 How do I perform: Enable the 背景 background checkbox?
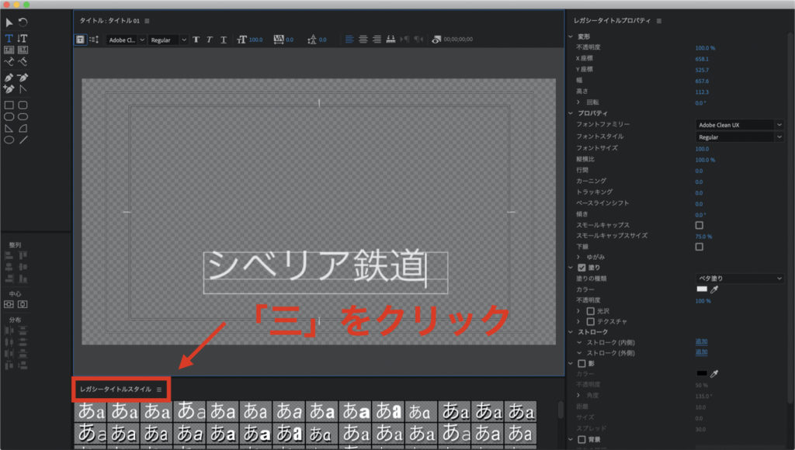[x=581, y=439]
